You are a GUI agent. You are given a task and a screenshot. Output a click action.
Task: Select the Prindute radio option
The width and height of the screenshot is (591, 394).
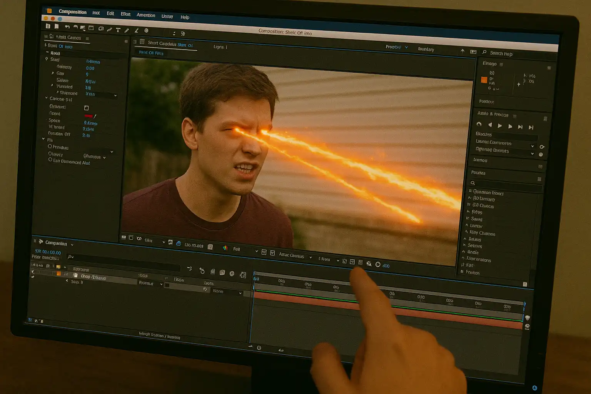pyautogui.click(x=50, y=146)
